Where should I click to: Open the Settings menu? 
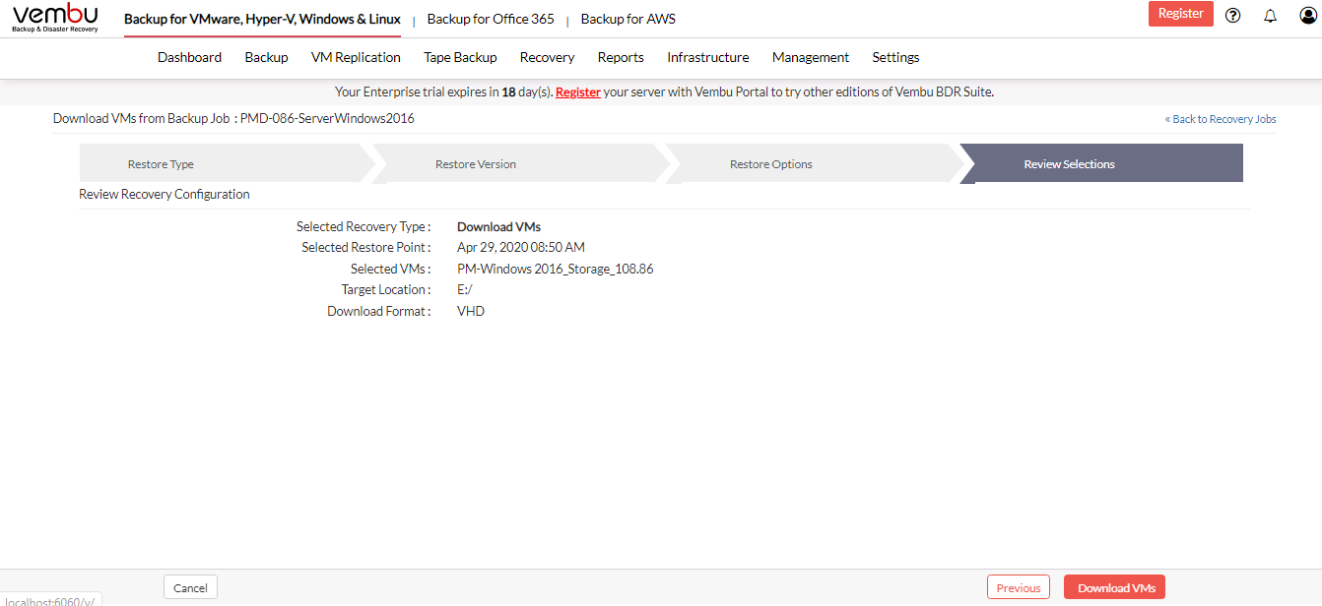(895, 57)
